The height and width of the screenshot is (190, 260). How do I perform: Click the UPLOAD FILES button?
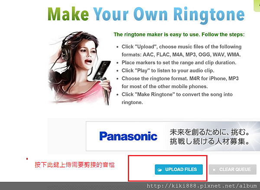coord(179,170)
